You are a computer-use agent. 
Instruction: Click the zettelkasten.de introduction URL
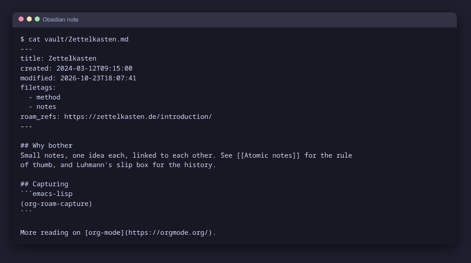pos(138,116)
